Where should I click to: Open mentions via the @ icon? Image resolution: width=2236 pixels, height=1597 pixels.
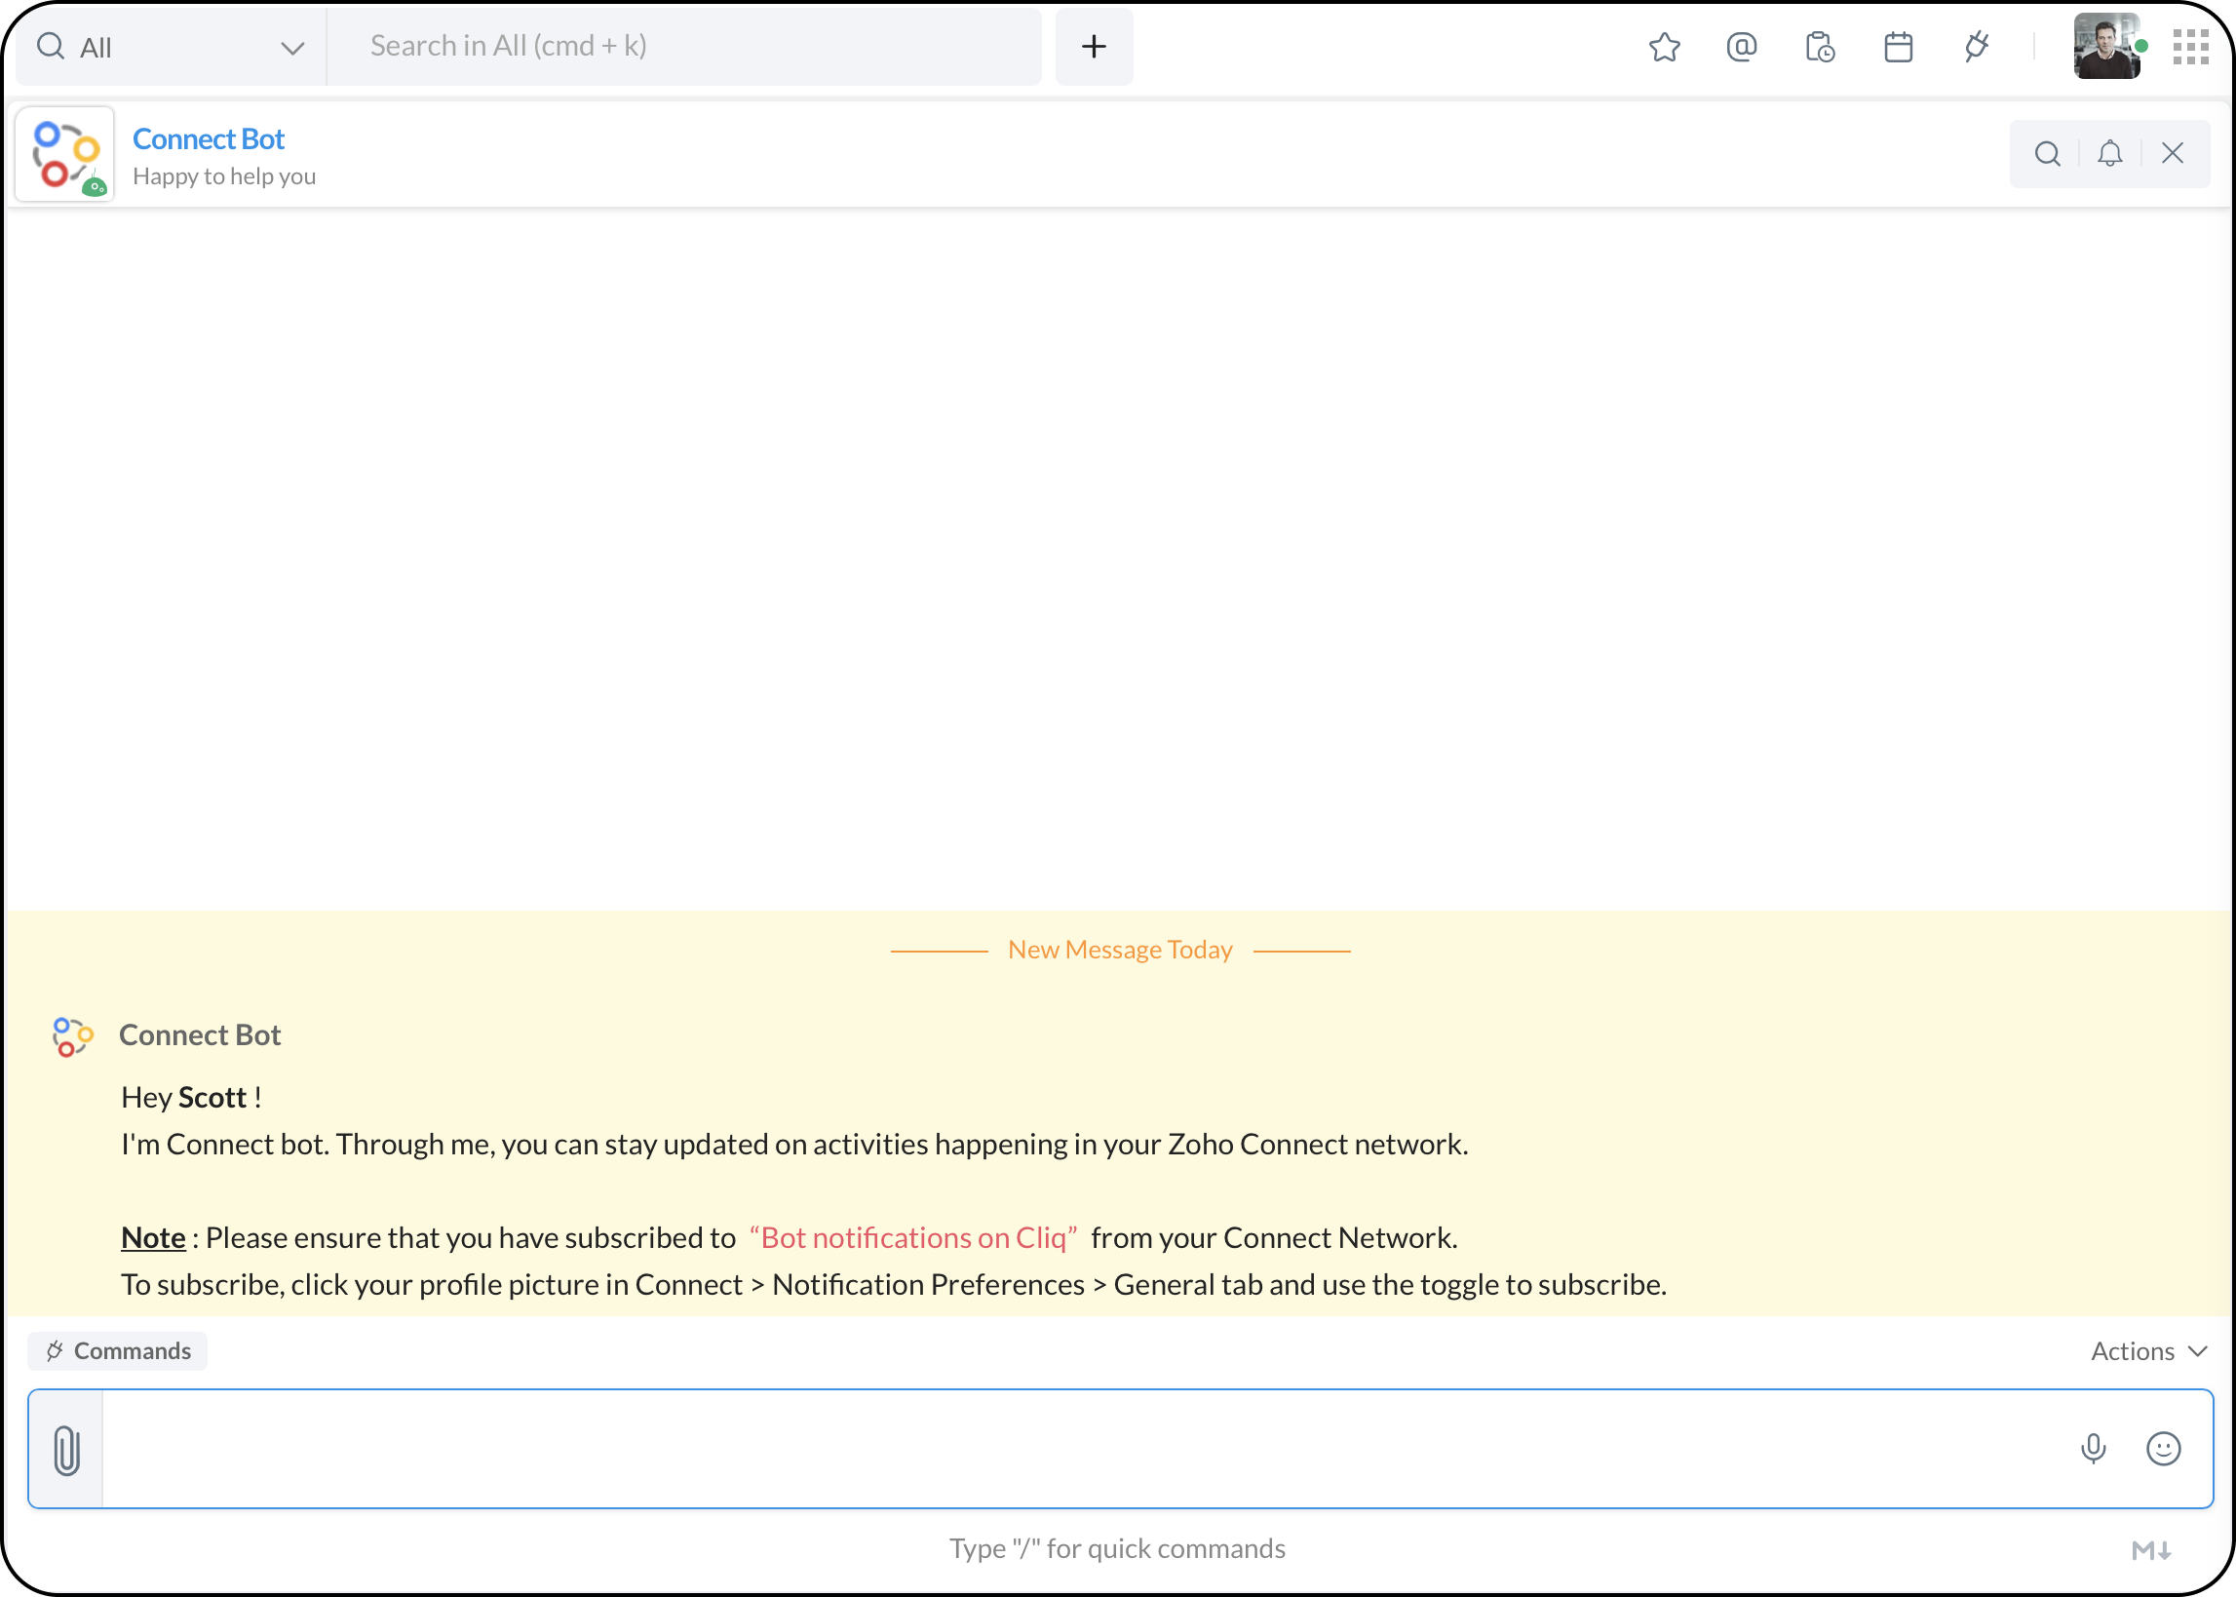pyautogui.click(x=1741, y=47)
